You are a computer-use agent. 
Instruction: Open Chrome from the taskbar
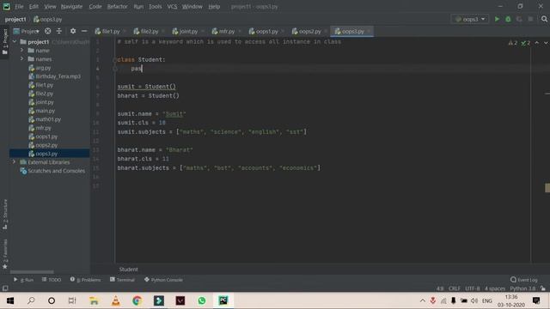coord(137,300)
